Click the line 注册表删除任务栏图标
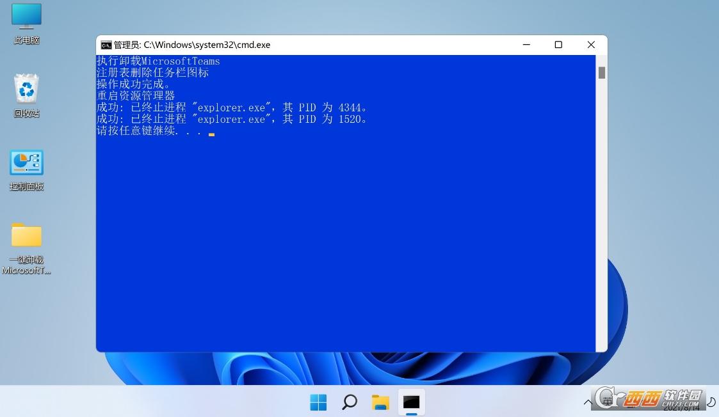This screenshot has width=719, height=417. point(152,72)
